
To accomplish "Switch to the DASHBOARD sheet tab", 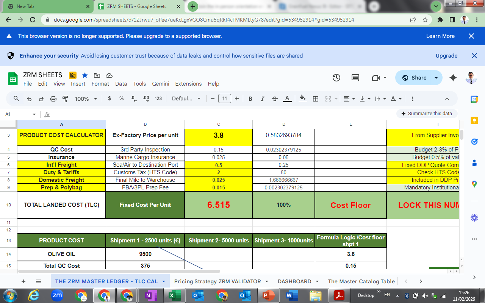I will (294, 281).
